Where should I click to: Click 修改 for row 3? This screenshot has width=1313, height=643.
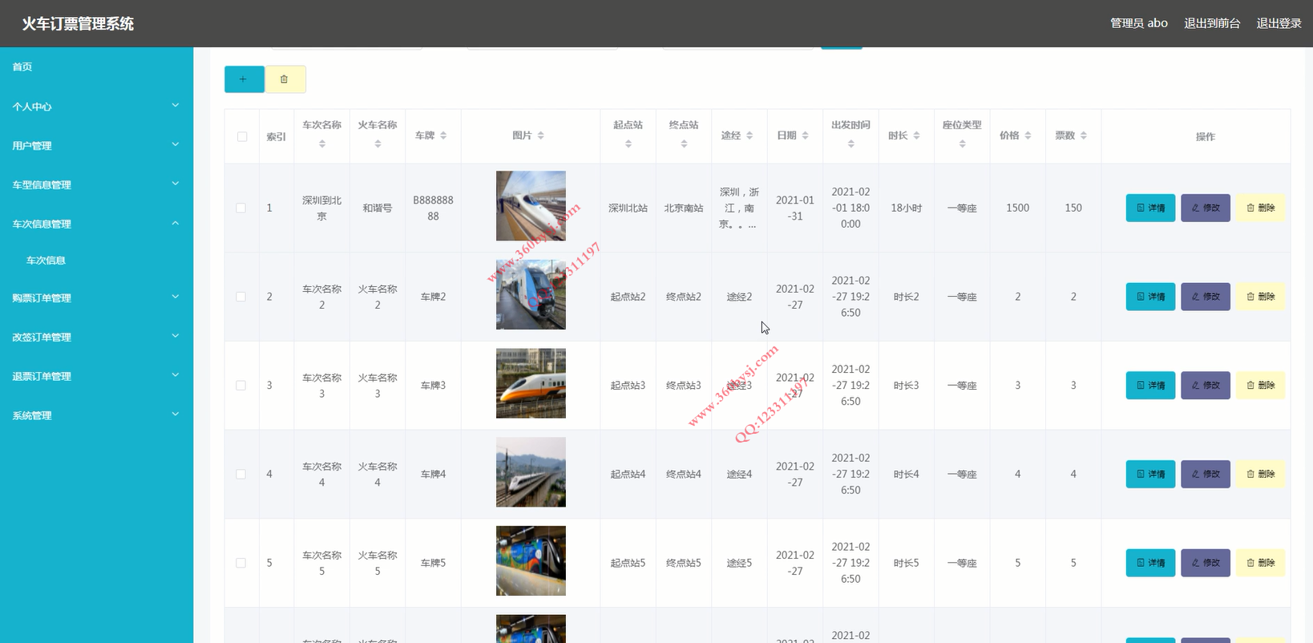pos(1206,386)
